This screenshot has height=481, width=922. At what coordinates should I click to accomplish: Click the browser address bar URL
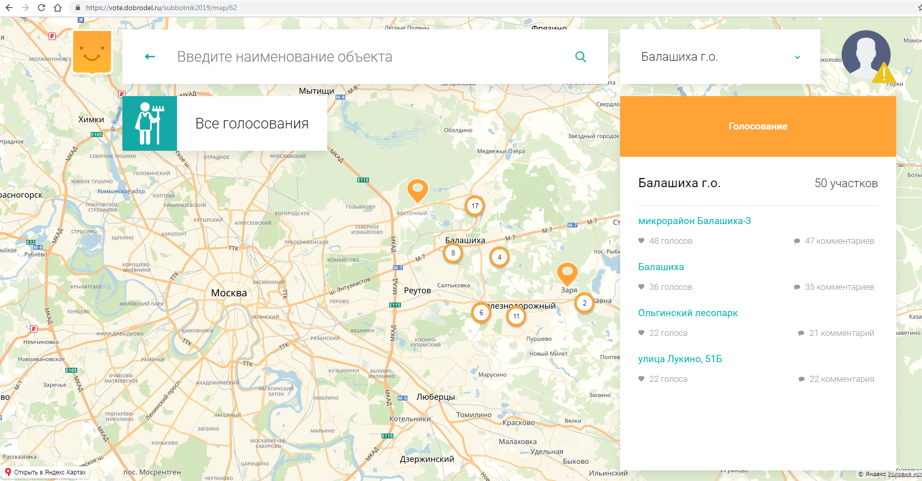click(161, 8)
